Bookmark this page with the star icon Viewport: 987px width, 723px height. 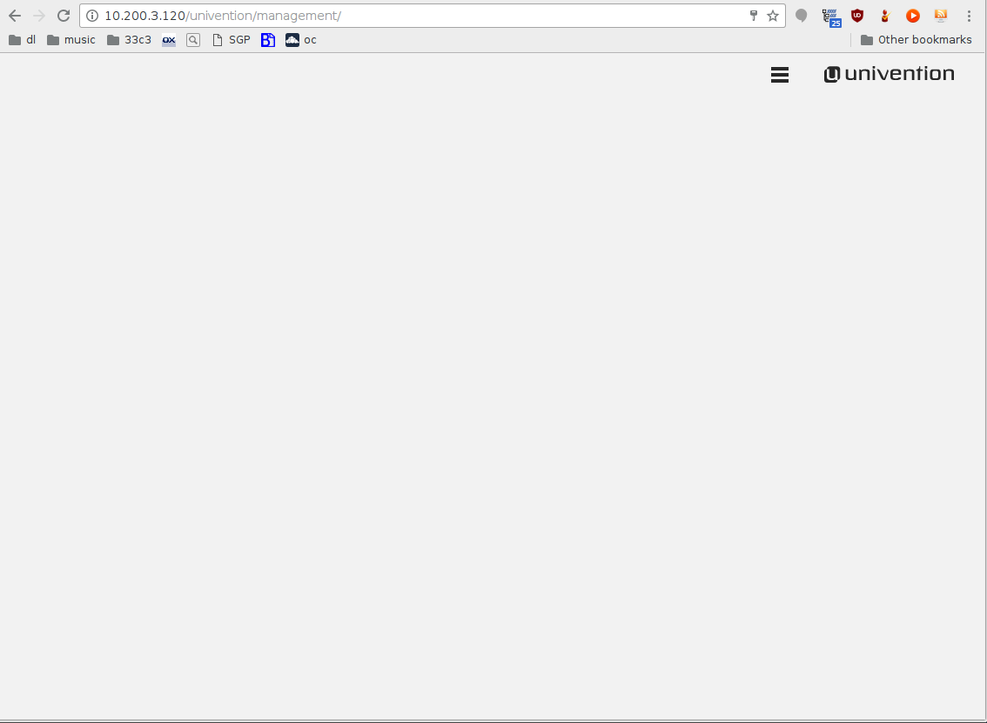pyautogui.click(x=772, y=16)
